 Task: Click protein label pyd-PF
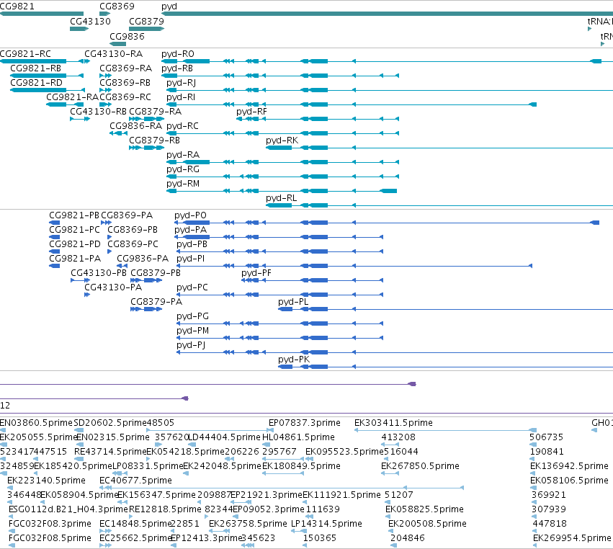point(256,273)
